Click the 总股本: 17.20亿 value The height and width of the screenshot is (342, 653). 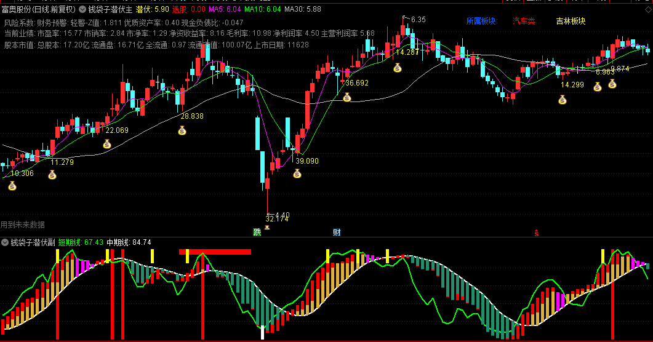[63, 45]
